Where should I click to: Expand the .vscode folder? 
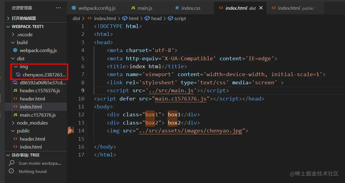pos(36,34)
